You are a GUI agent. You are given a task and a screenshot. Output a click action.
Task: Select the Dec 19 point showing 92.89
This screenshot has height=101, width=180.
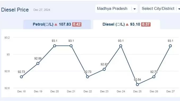(x=38, y=63)
